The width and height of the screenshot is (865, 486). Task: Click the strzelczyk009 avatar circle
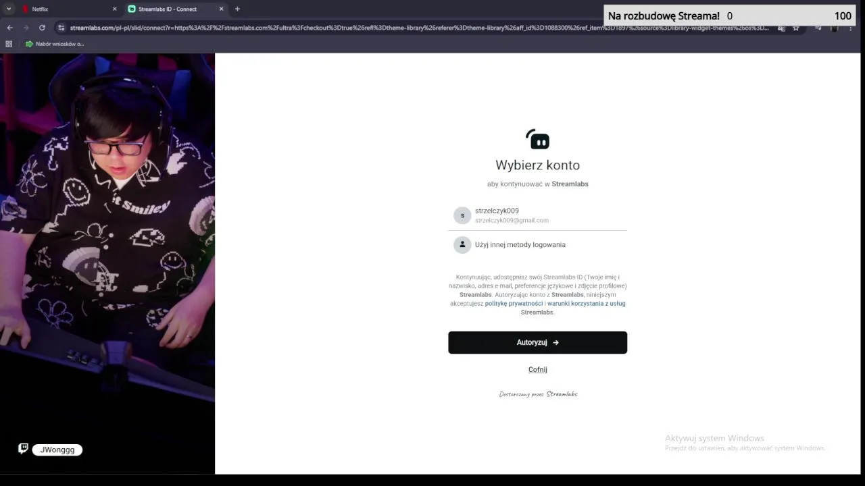[462, 215]
